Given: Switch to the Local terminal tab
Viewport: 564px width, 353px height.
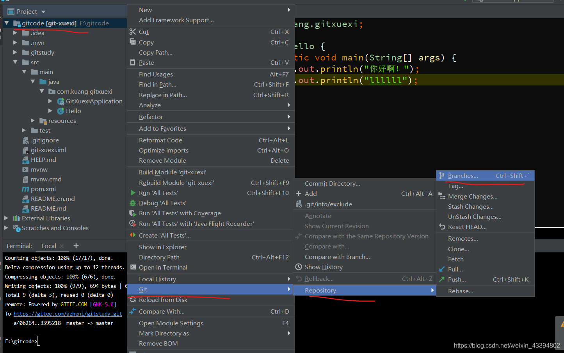Looking at the screenshot, I should [x=49, y=246].
